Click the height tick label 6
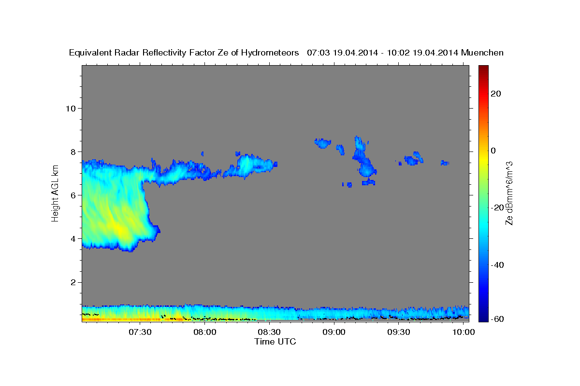The width and height of the screenshot is (580, 386). click(x=72, y=195)
